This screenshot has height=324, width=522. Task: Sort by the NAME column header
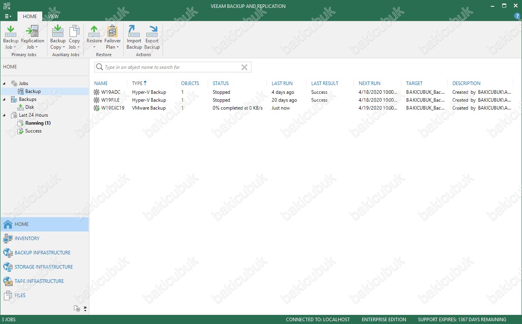[101, 83]
